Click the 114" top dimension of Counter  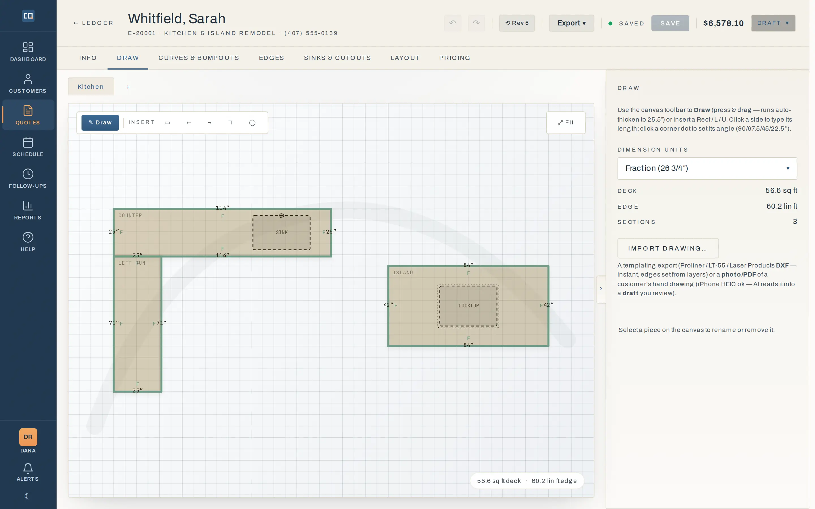(222, 208)
